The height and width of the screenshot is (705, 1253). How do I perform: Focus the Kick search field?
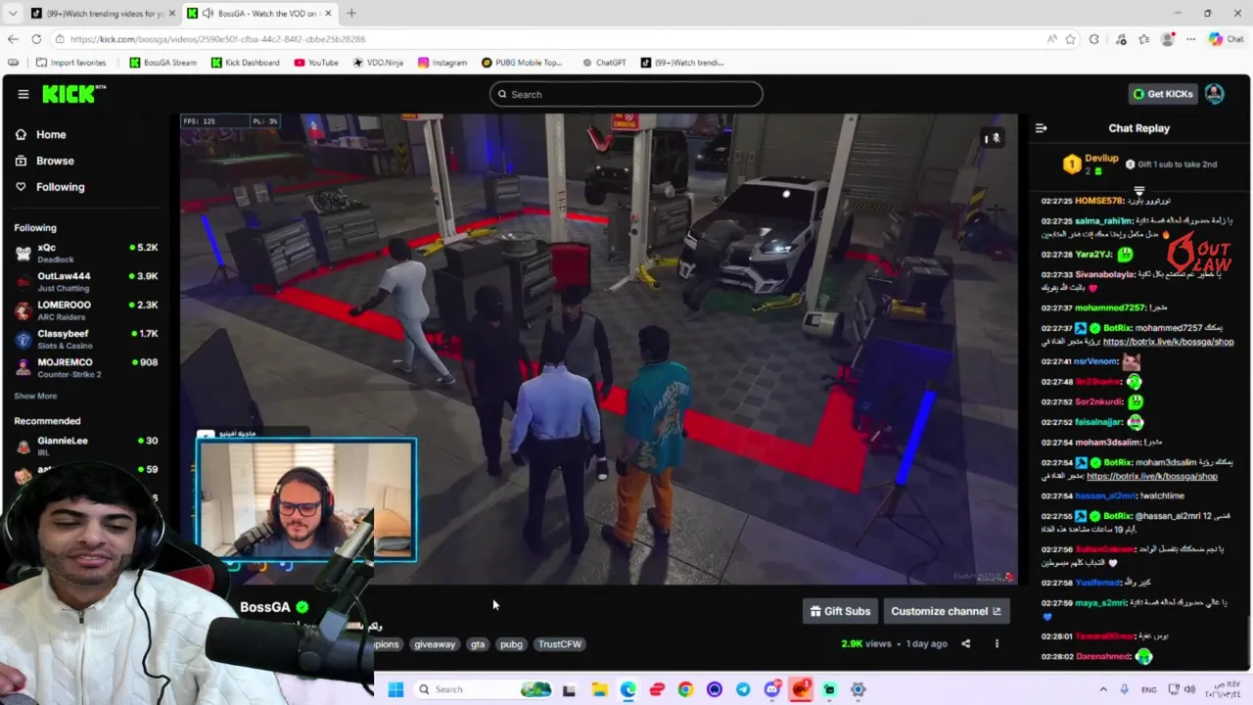click(626, 94)
